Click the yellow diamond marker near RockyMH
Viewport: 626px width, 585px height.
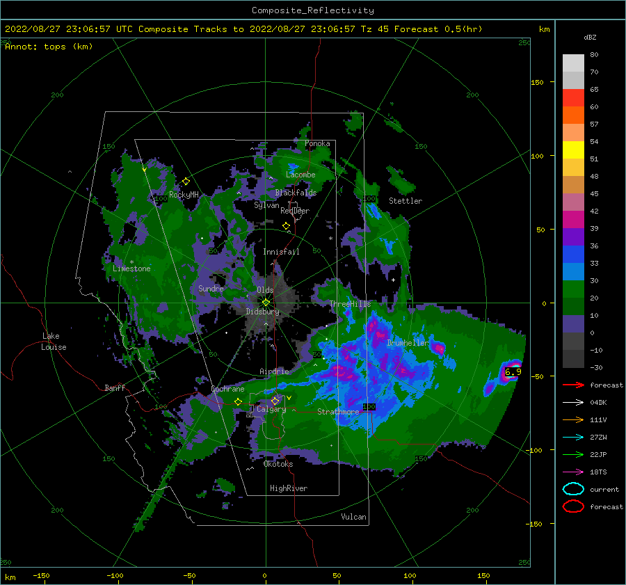tap(186, 182)
